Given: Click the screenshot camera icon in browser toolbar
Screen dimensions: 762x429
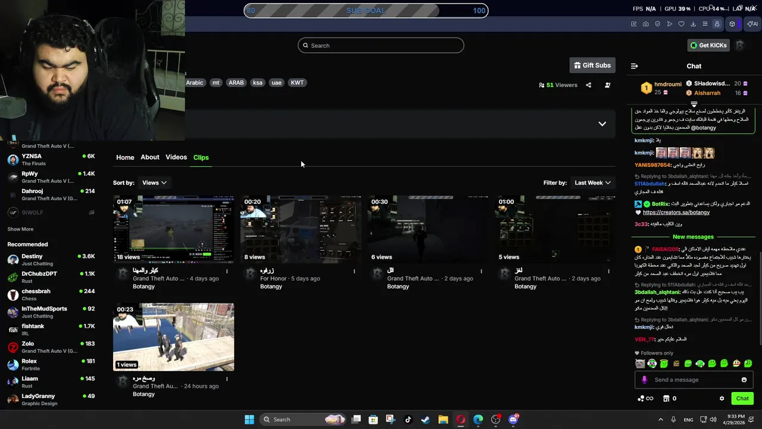Looking at the screenshot, I should [646, 24].
